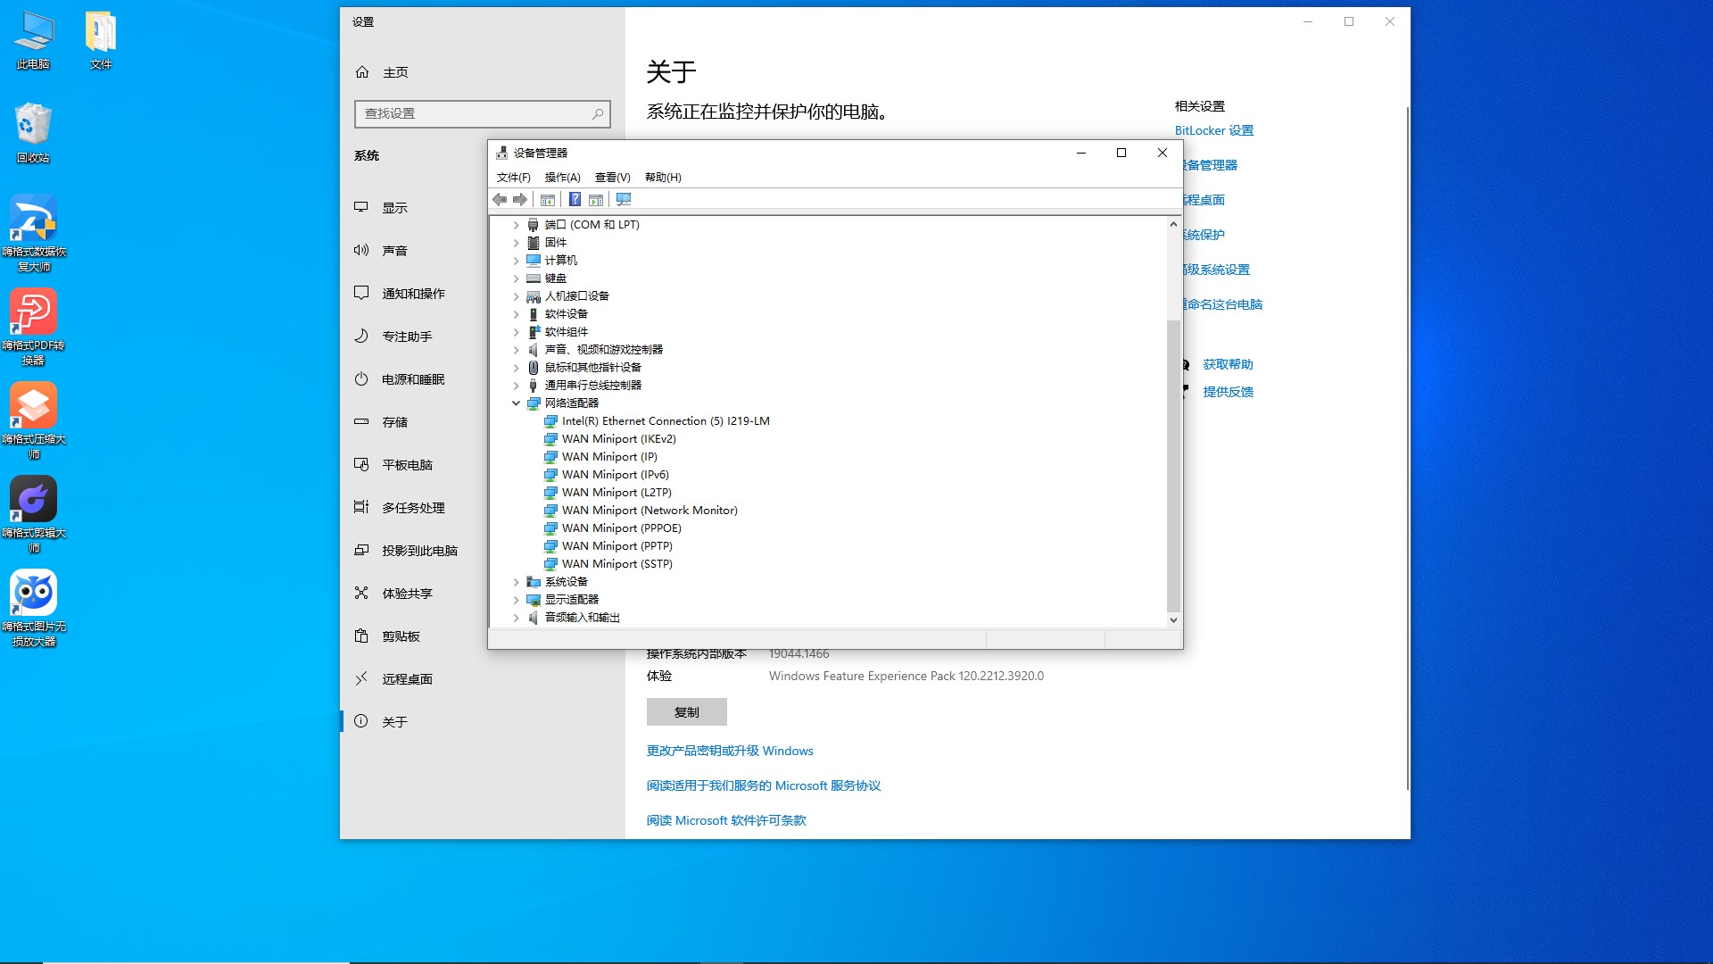Open the 操作(A) menu
Viewport: 1713px width, 964px height.
tap(562, 177)
